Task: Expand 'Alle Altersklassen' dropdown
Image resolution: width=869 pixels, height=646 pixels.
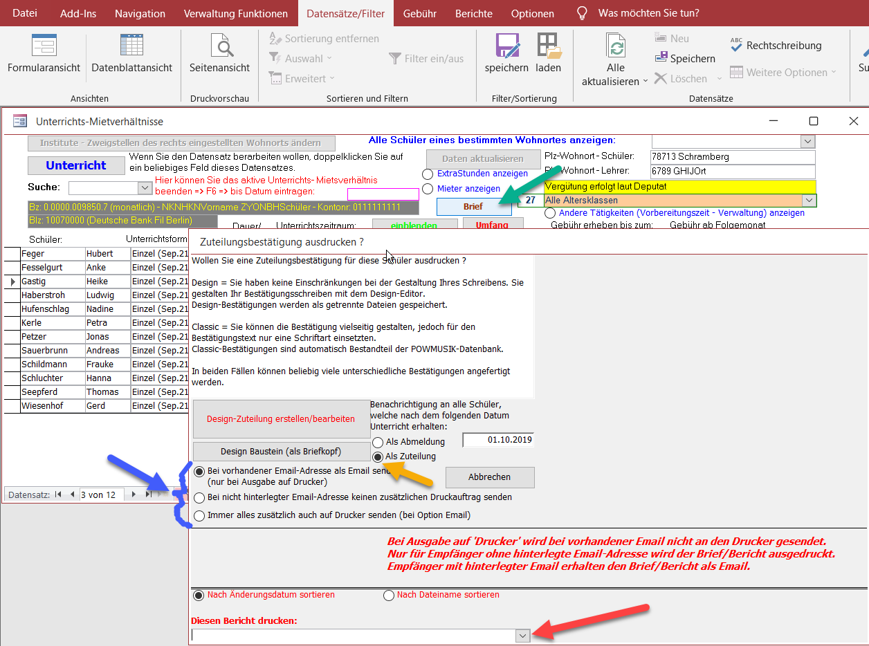Action: pos(809,201)
